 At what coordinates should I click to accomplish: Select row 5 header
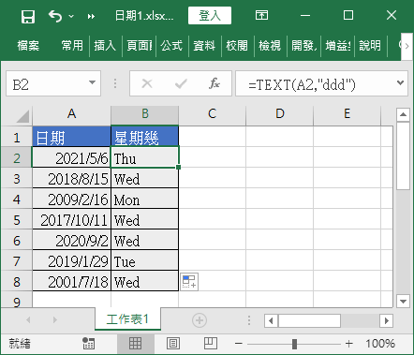[x=17, y=220]
